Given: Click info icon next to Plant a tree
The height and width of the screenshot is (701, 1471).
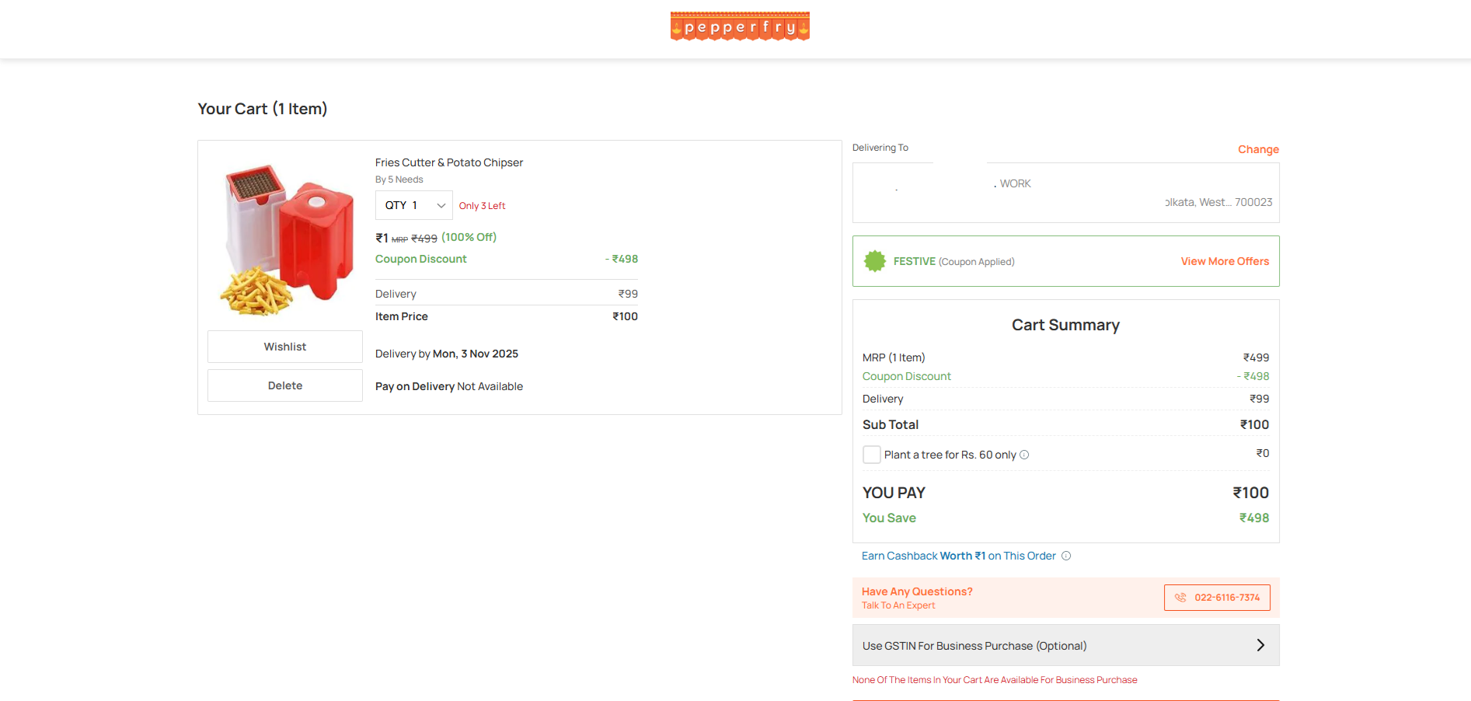Looking at the screenshot, I should pyautogui.click(x=1024, y=455).
